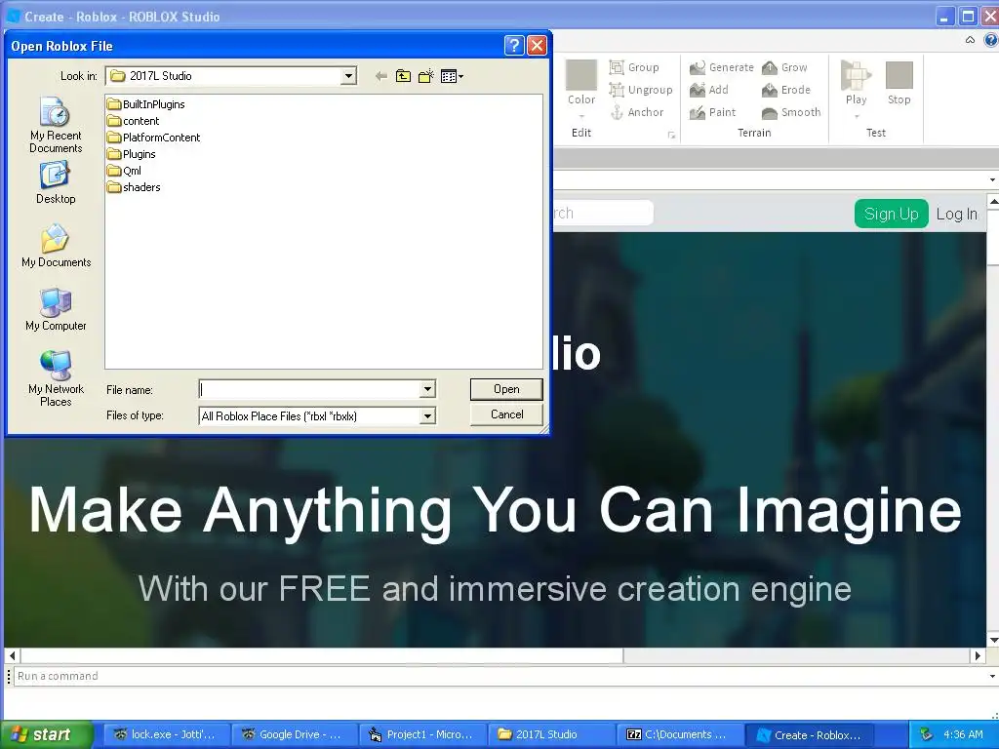999x749 pixels.
Task: Switch to C:\Documents 7-Zip taskbar window
Action: tap(679, 734)
